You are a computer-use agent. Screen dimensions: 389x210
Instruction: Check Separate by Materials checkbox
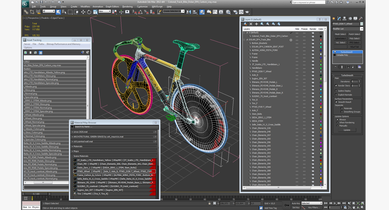pyautogui.click(x=342, y=108)
